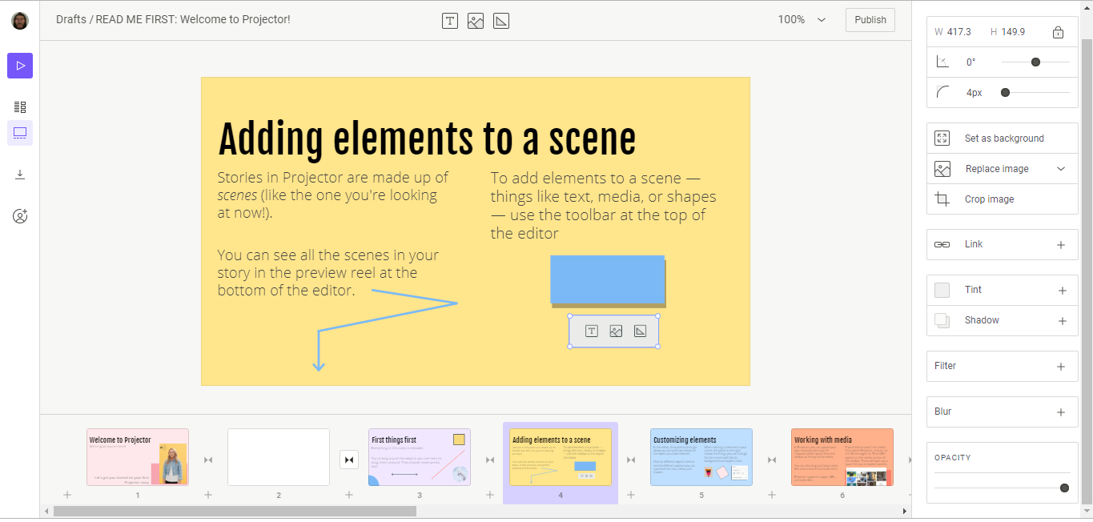Screen dimensions: 1093x522
Task: Toggle the aspect ratio lock
Action: pos(1058,32)
